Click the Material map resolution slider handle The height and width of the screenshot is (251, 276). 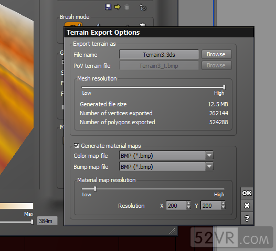(95, 189)
